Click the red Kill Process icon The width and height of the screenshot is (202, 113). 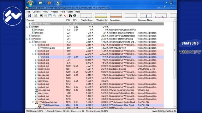pyautogui.click(x=65, y=16)
